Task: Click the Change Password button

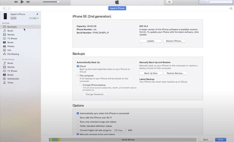Action: [x=95, y=94]
